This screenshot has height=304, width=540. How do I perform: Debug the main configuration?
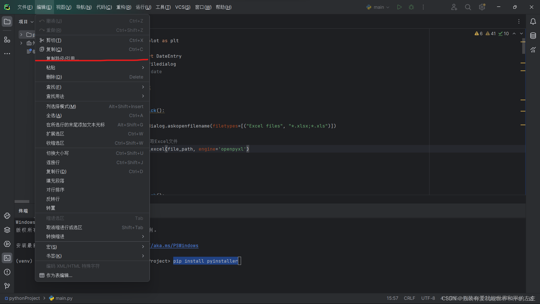click(411, 7)
